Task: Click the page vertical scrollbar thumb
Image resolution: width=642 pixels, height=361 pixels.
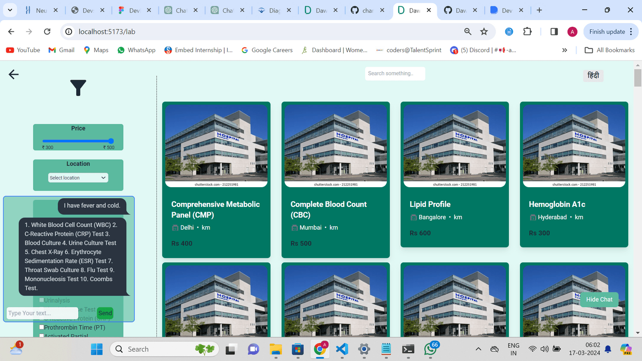Action: 638,78
